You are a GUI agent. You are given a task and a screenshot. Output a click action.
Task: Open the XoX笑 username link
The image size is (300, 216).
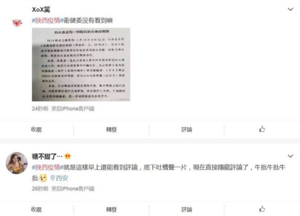click(41, 9)
